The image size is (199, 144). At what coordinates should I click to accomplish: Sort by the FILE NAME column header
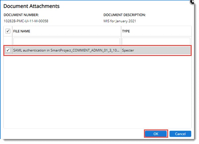click(x=66, y=31)
